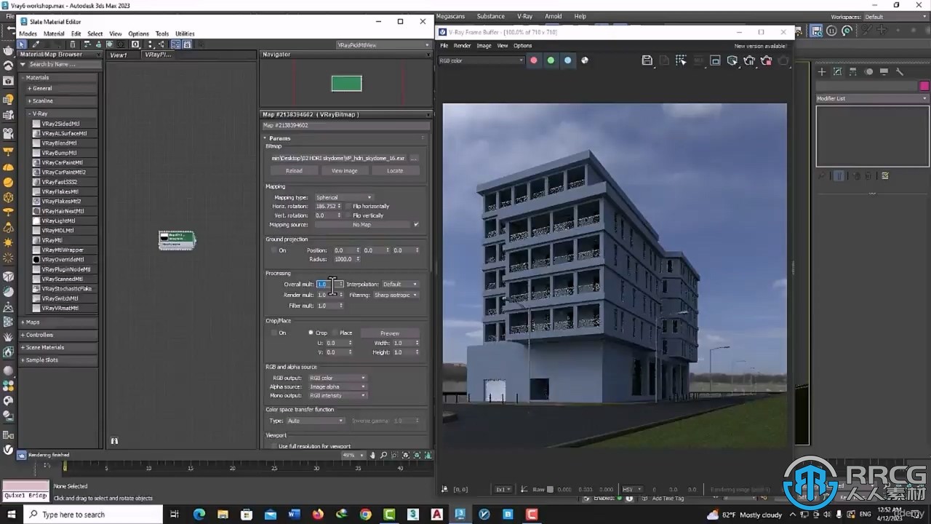Enable Flip vertically checkbox
This screenshot has width=931, height=524.
coord(348,215)
